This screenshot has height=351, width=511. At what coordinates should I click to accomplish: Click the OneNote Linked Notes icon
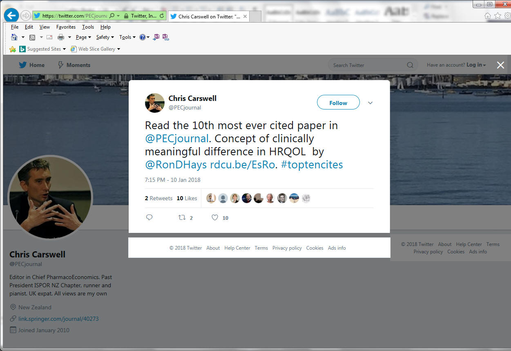[165, 37]
